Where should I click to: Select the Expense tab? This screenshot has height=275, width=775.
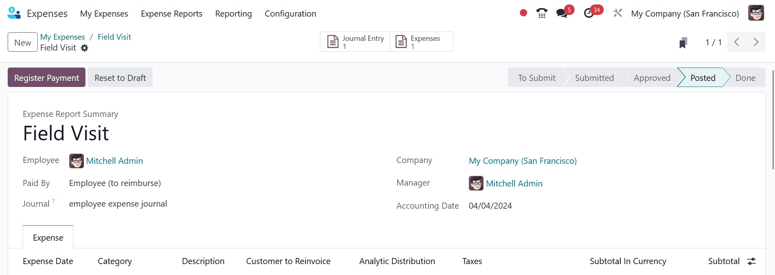pyautogui.click(x=48, y=237)
